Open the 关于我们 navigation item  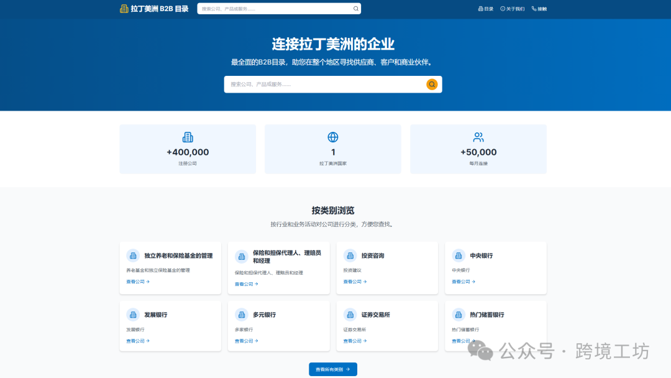point(513,8)
